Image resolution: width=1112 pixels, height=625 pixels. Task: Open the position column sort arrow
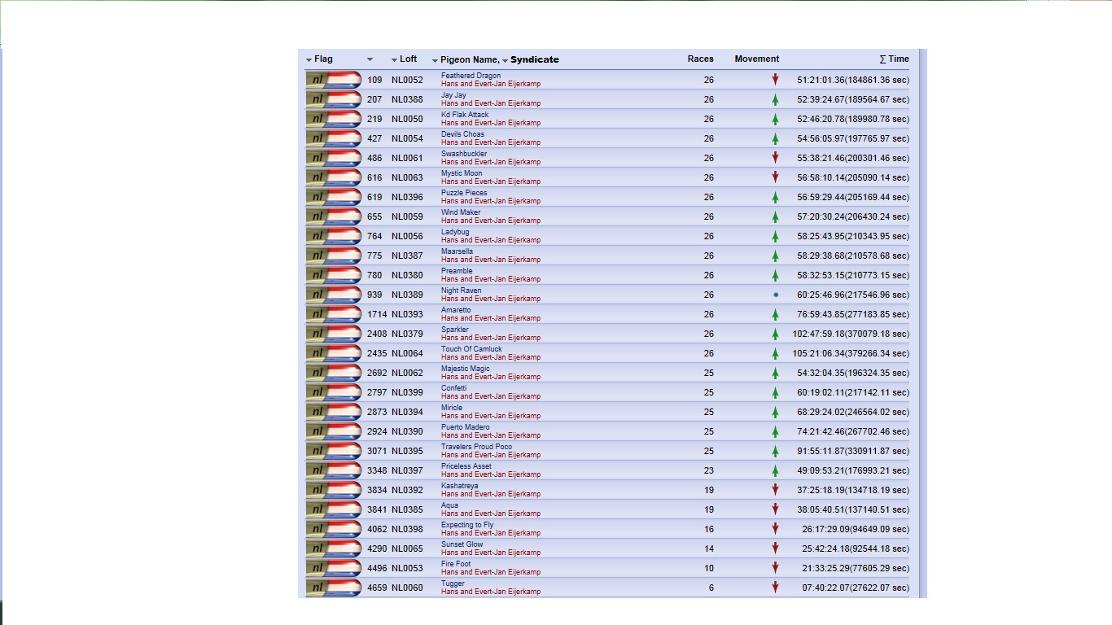pyautogui.click(x=370, y=59)
